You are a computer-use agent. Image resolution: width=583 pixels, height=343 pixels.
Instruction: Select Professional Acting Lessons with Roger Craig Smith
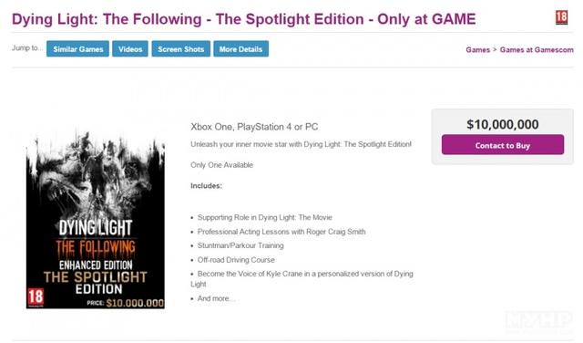coord(281,232)
